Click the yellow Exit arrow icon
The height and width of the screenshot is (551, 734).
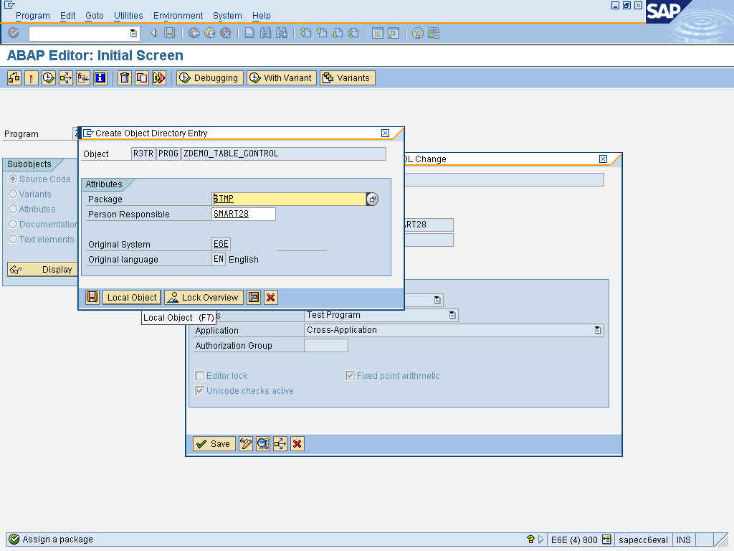[210, 33]
